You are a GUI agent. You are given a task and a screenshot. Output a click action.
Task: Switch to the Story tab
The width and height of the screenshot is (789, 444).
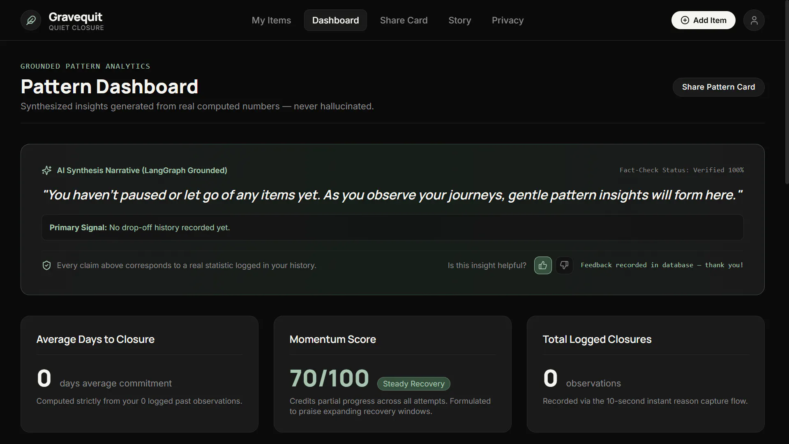coord(459,20)
